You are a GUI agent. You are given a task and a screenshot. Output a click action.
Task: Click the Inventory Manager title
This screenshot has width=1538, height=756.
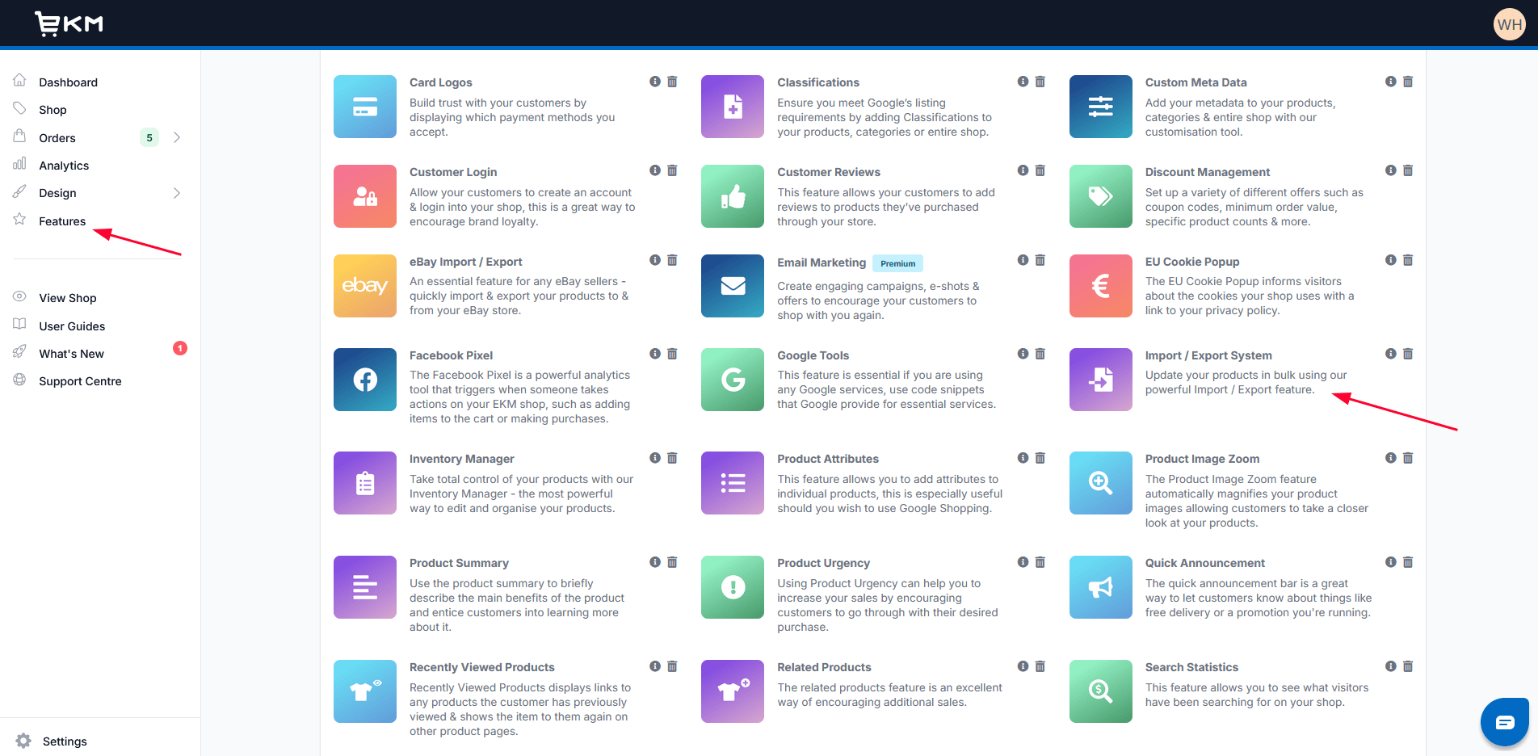pos(461,459)
